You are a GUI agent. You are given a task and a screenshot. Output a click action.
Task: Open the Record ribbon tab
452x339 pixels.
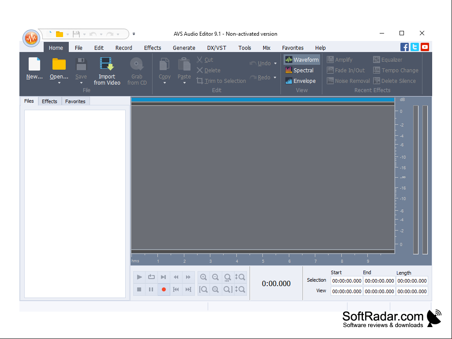(123, 48)
